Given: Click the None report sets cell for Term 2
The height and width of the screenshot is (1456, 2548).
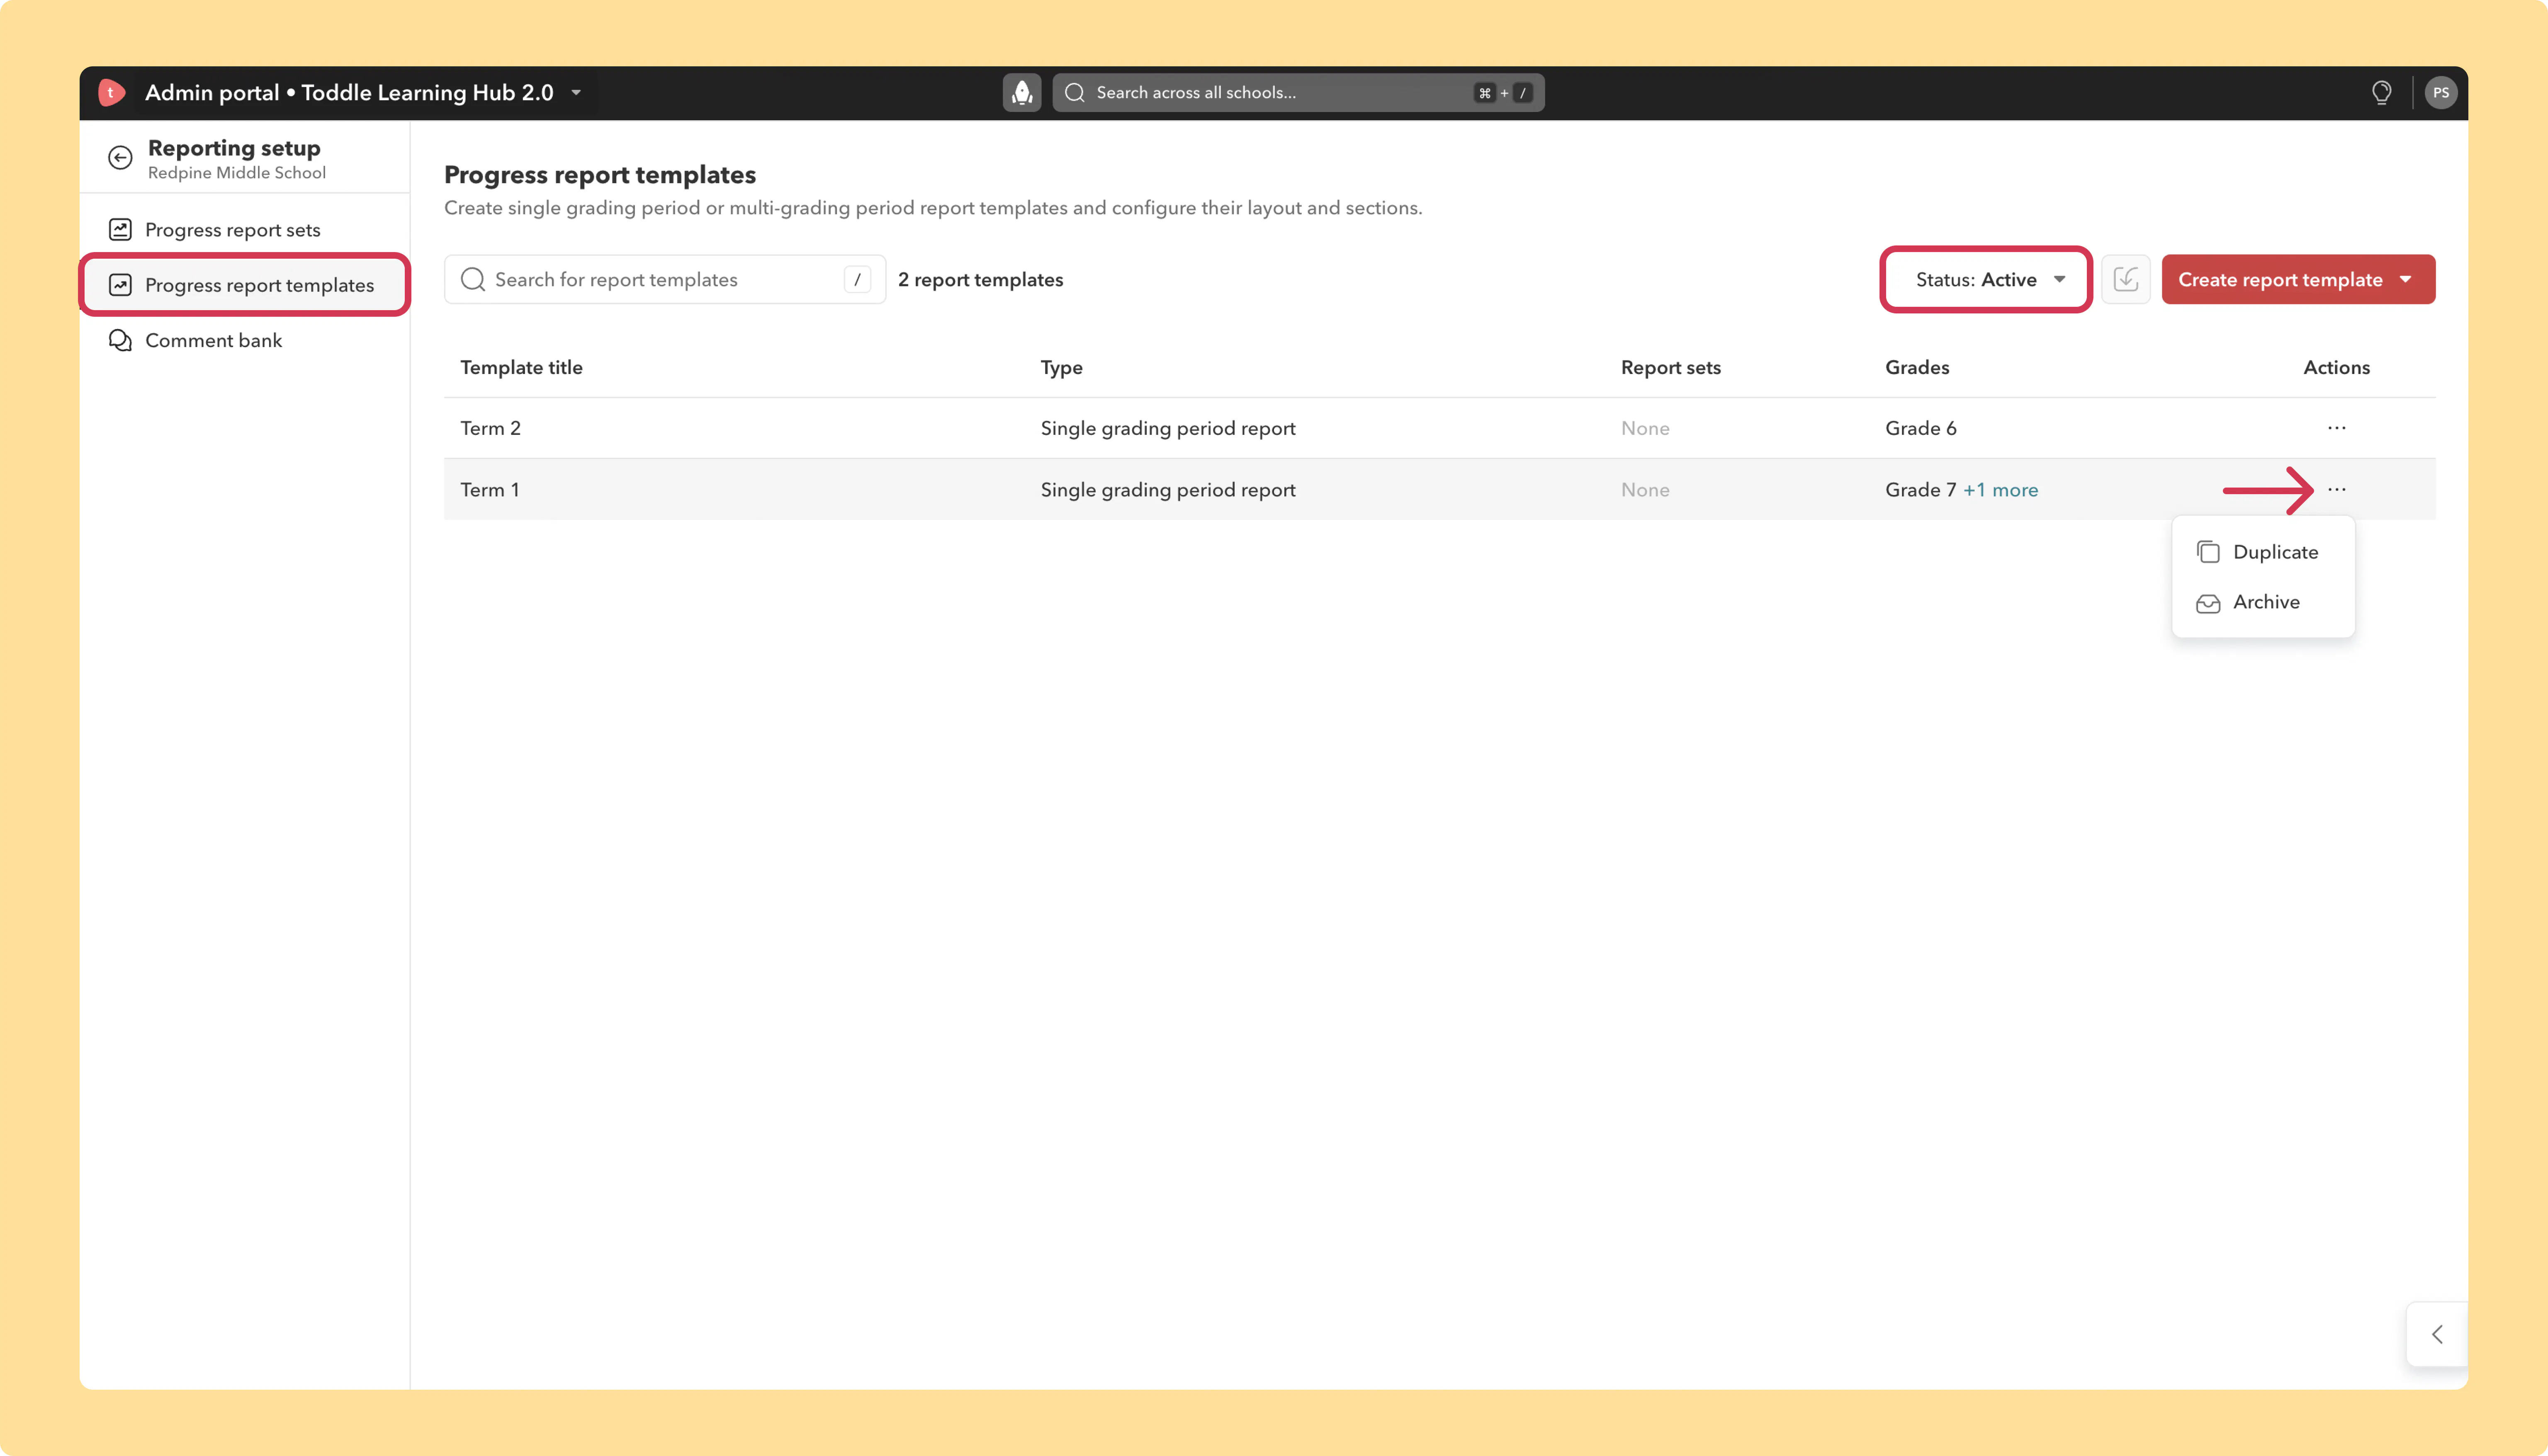Looking at the screenshot, I should tap(1645, 428).
